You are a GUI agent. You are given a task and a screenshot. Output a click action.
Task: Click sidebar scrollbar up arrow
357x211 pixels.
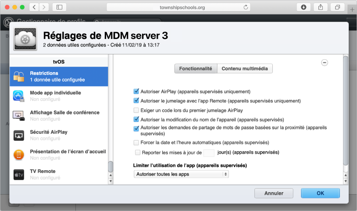coord(111,175)
